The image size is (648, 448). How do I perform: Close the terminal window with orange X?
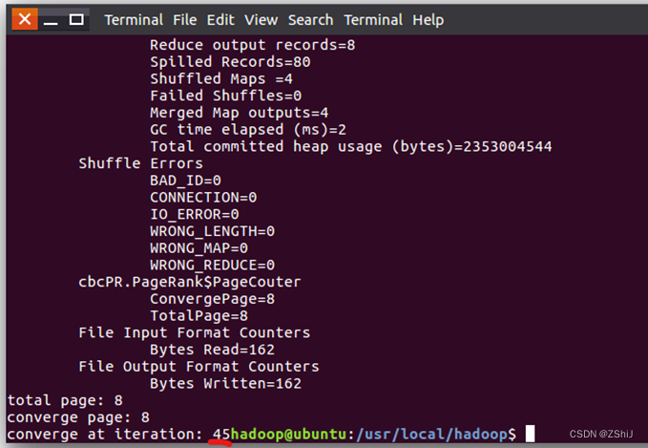(x=25, y=19)
